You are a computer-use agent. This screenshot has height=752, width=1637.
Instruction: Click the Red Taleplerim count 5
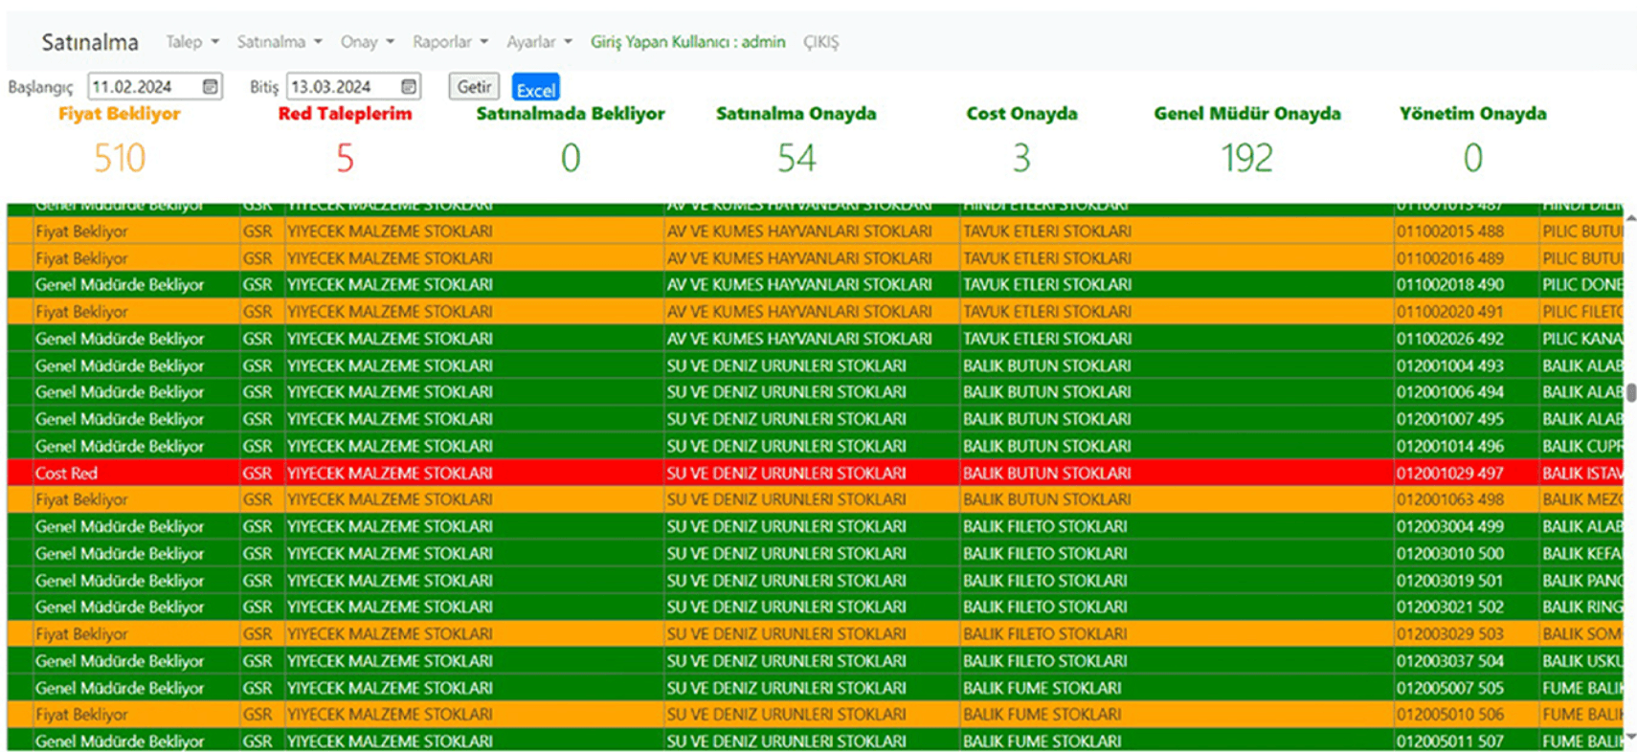pos(345,158)
